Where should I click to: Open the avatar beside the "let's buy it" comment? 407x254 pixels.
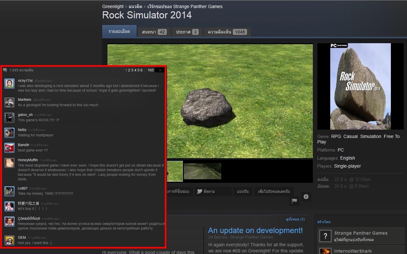(x=9, y=206)
